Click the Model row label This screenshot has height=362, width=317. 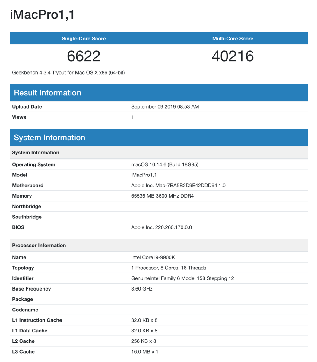click(20, 175)
